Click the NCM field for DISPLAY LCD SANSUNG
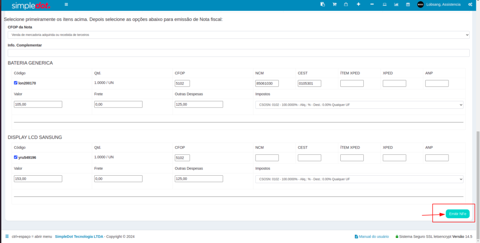 267,158
